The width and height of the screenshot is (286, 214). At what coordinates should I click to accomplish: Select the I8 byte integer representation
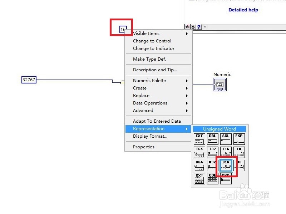[x=239, y=152]
